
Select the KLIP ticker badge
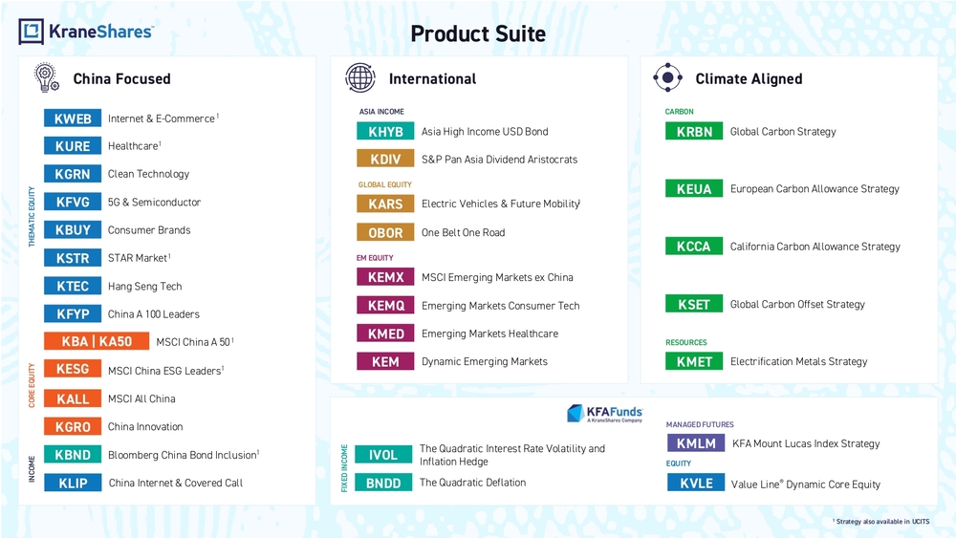coord(73,483)
